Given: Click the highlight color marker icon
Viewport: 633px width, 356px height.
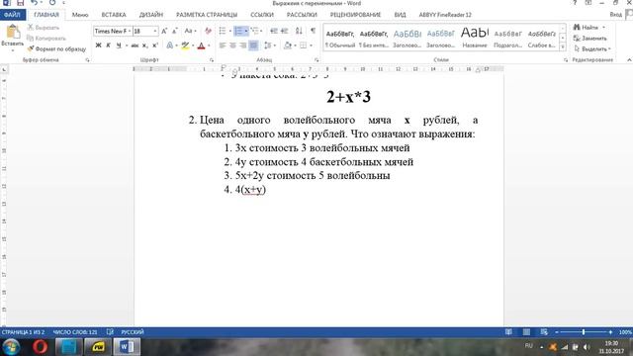Looking at the screenshot, I should pyautogui.click(x=185, y=45).
